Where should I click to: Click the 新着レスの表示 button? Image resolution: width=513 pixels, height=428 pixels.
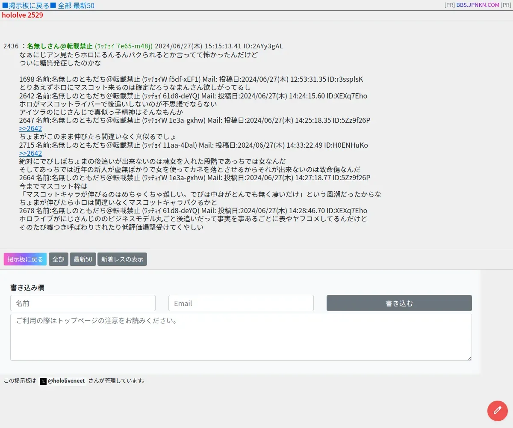click(x=122, y=259)
